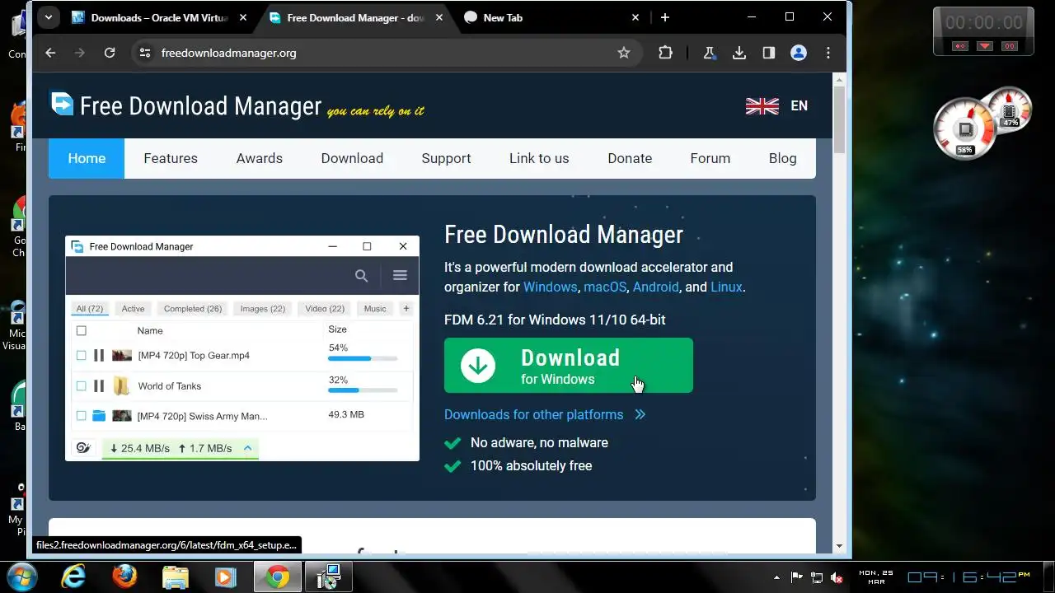The height and width of the screenshot is (593, 1055).
Task: Open the Download menu item
Action: 352,158
